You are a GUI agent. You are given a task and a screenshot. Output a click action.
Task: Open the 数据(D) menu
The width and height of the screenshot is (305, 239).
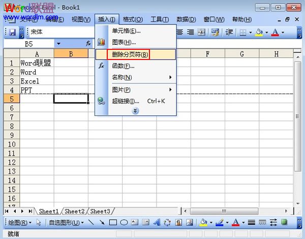186,19
